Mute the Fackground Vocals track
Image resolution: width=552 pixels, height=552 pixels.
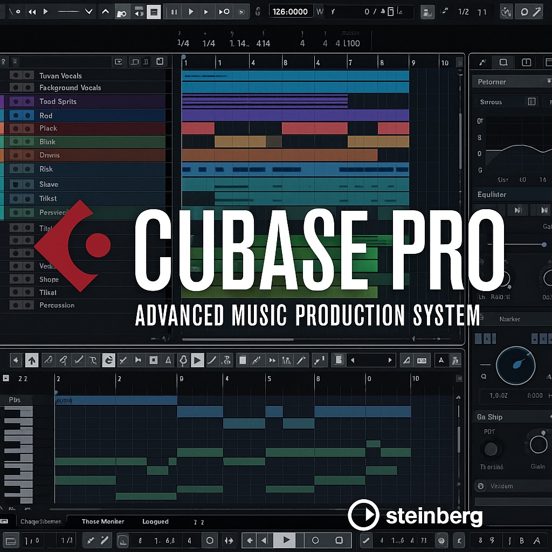16,87
